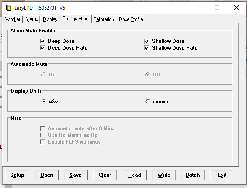This screenshot has height=188, width=247.
Task: Open the Calibration tab
Action: (x=104, y=19)
